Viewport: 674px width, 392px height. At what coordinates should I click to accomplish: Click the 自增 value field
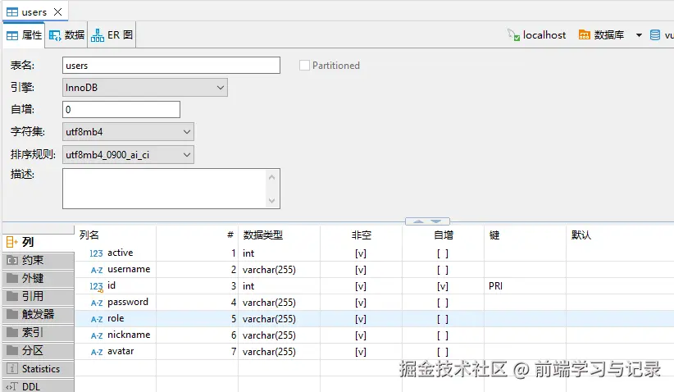121,110
